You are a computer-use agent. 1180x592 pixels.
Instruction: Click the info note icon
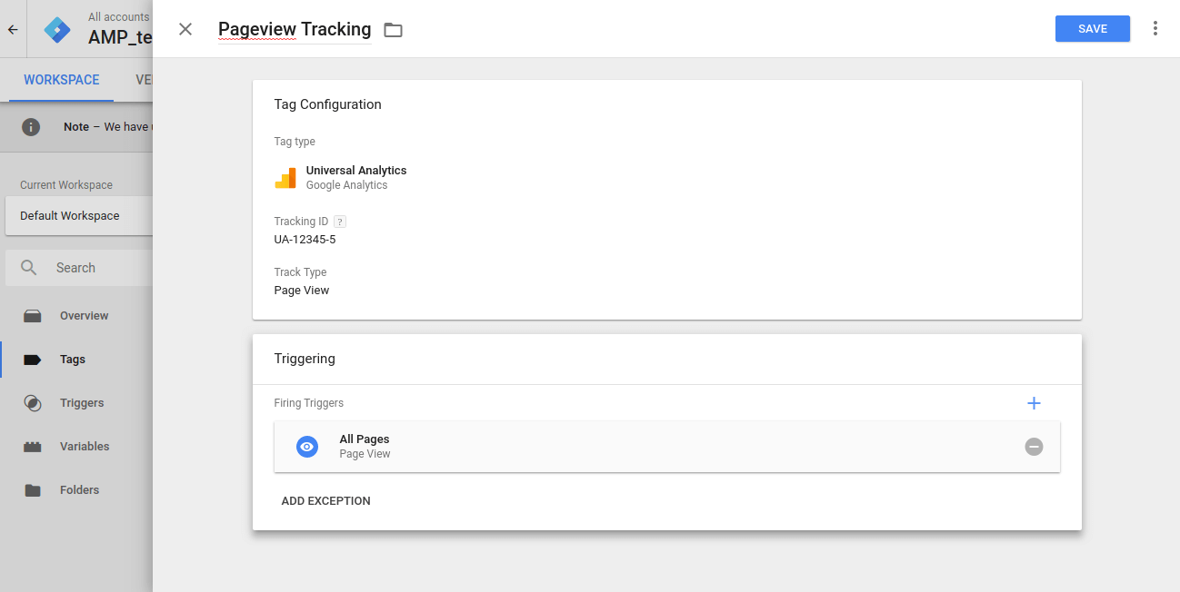tap(31, 127)
